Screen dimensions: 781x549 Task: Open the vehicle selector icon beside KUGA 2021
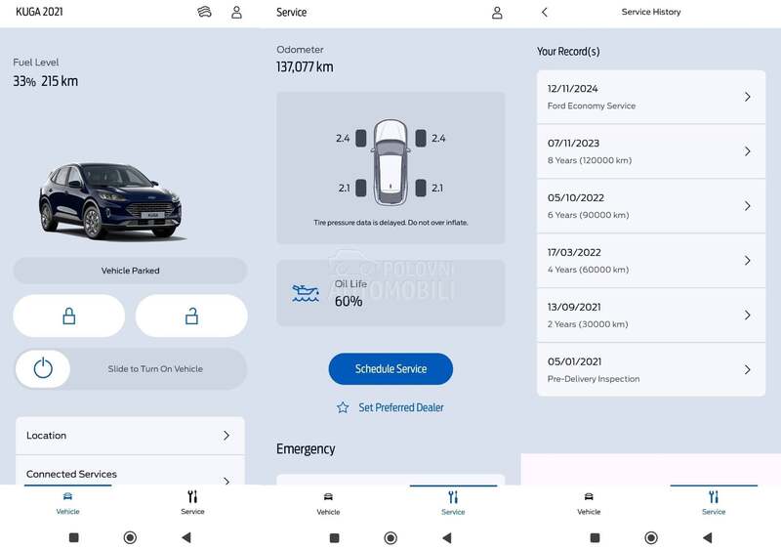point(204,12)
